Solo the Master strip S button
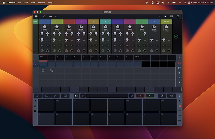This screenshot has height=139, width=215. click(x=169, y=46)
